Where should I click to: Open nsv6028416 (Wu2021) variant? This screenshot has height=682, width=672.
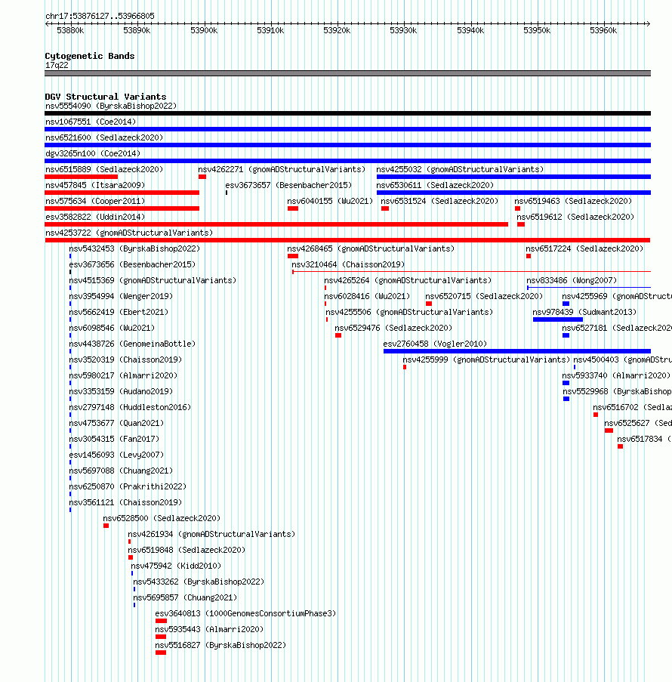point(367,296)
